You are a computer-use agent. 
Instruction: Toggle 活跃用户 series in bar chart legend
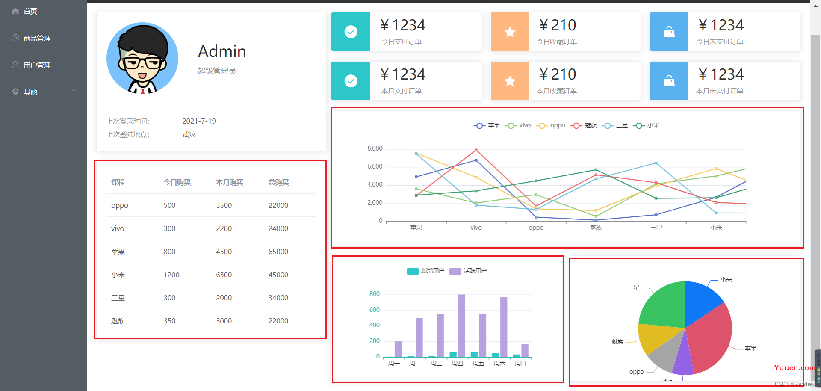click(468, 271)
